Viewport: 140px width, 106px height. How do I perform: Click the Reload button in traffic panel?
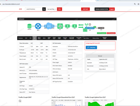click(x=100, y=56)
